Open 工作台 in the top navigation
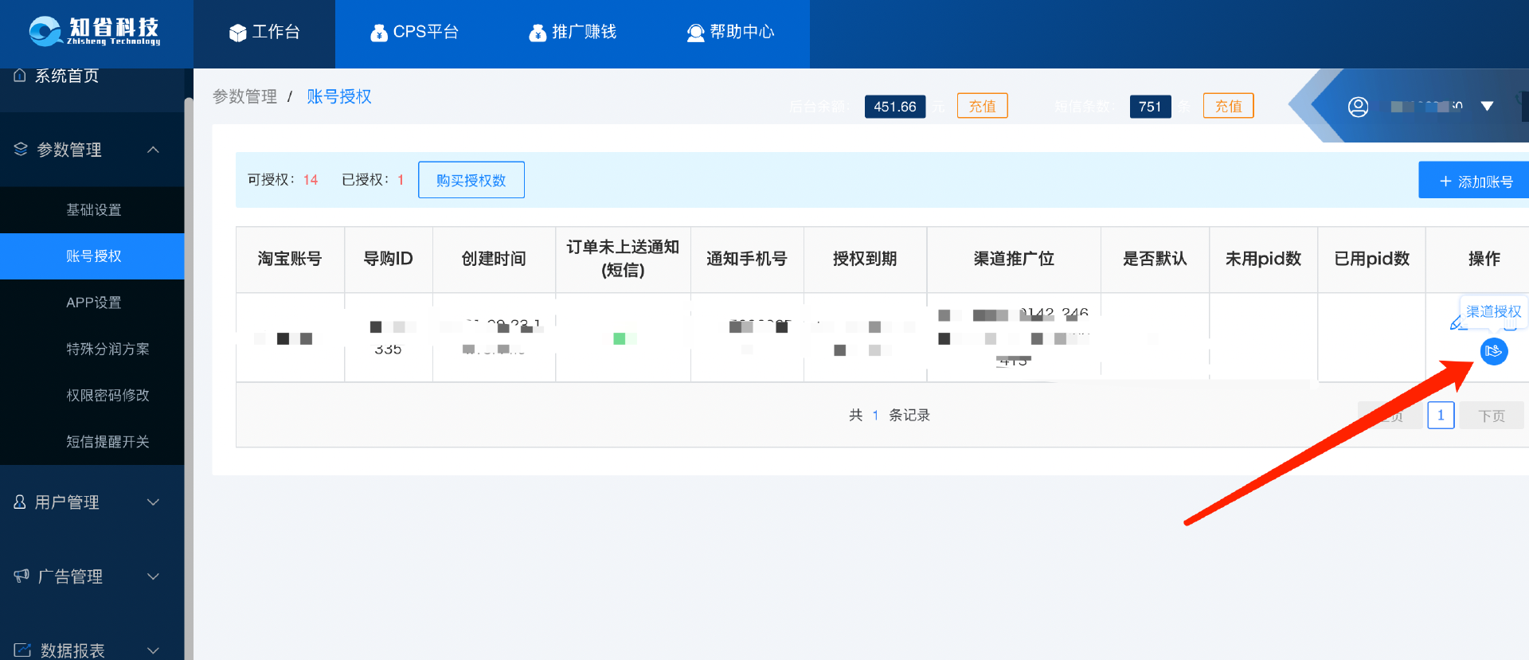The width and height of the screenshot is (1529, 660). [x=264, y=32]
